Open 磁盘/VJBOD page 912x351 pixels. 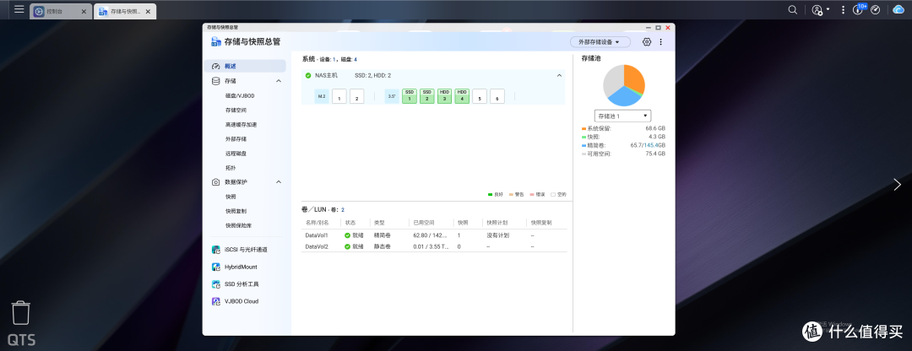[240, 96]
